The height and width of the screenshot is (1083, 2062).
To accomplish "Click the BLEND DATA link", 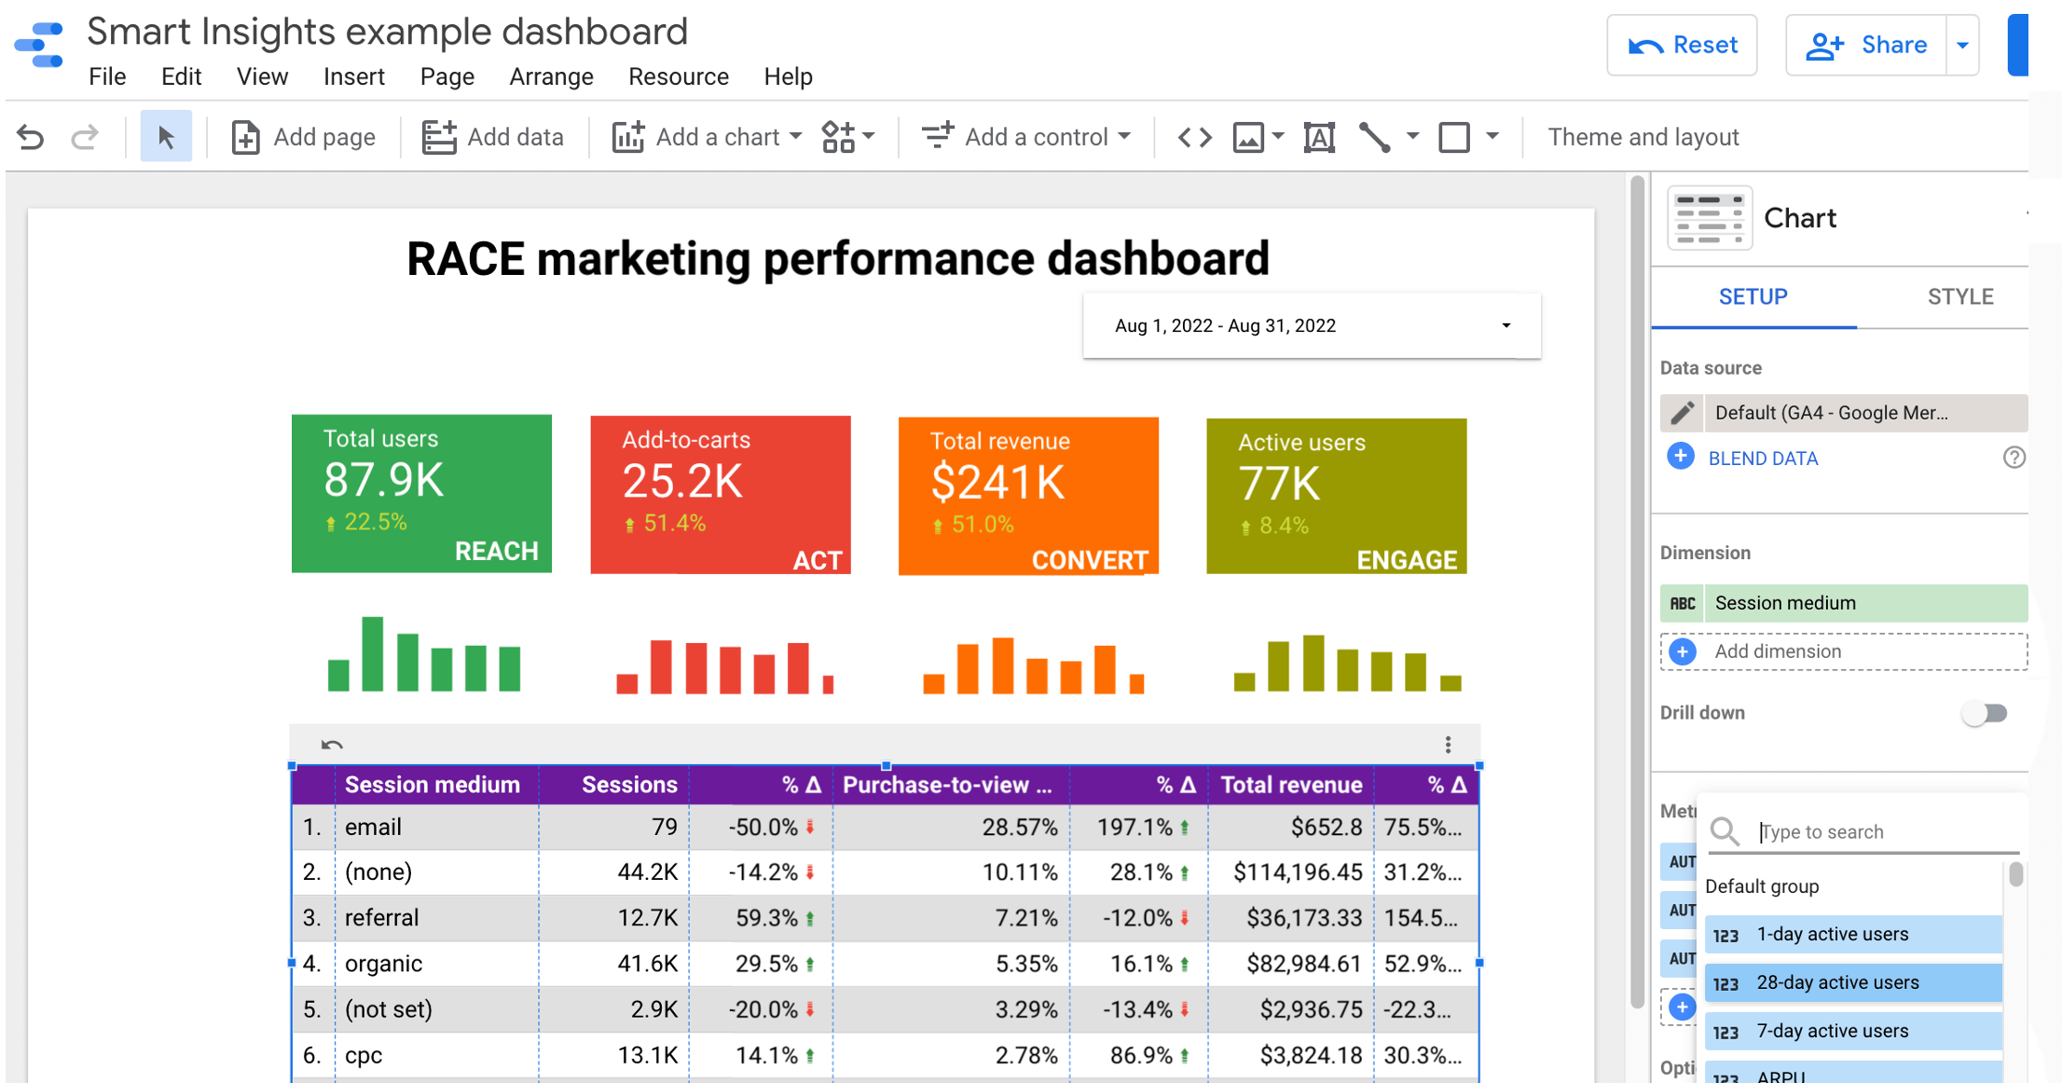I will click(1763, 458).
